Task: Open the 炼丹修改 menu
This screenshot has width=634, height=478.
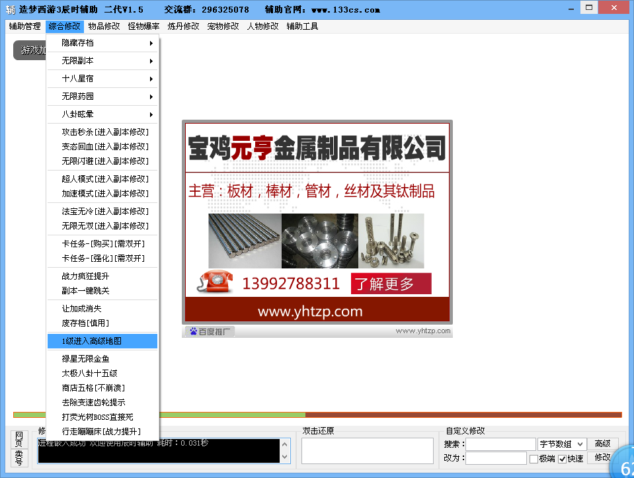Action: point(184,26)
